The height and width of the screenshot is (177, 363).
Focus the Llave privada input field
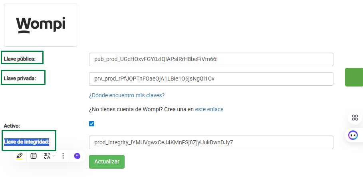click(211, 79)
